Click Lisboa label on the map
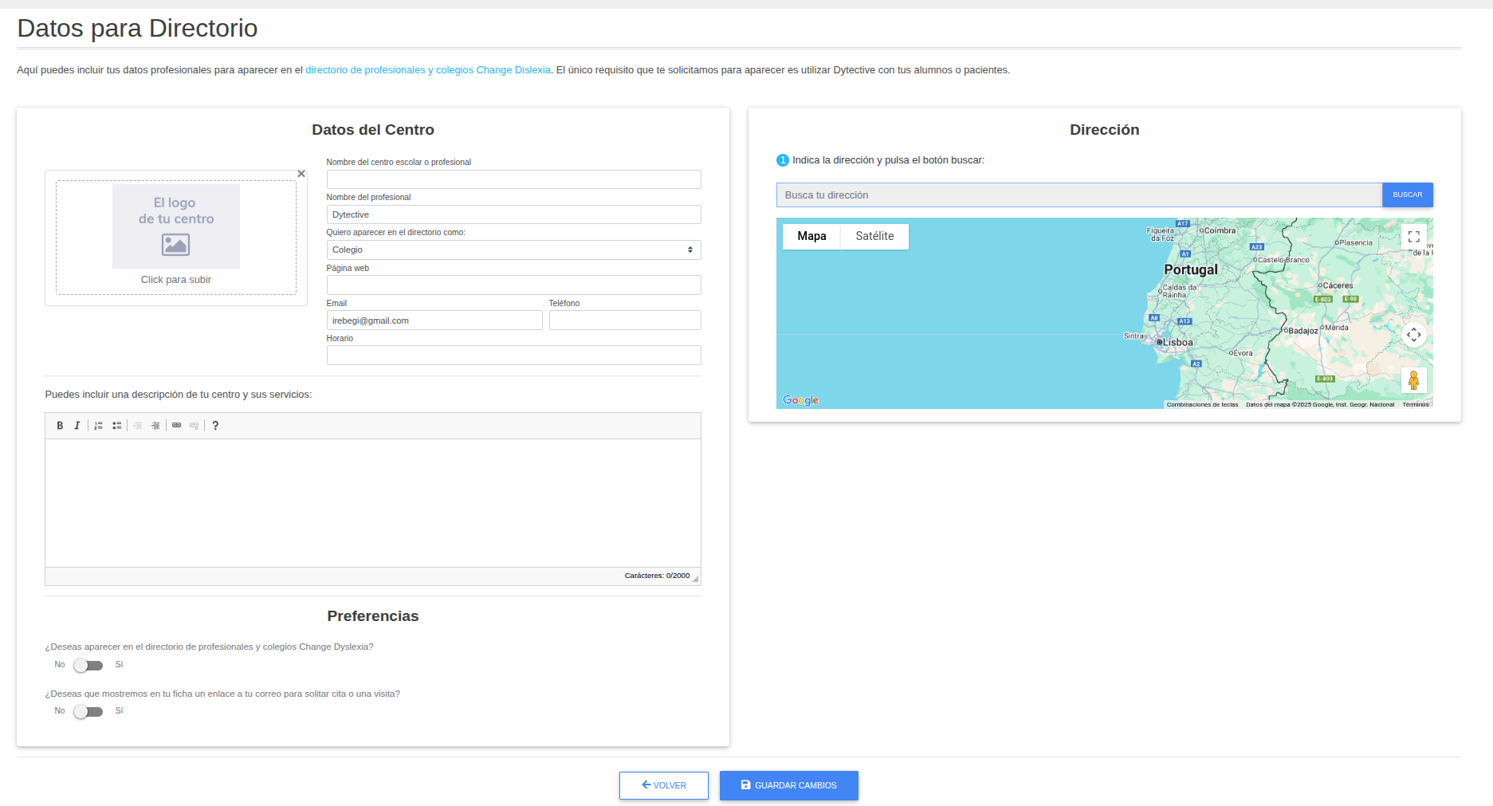This screenshot has height=806, width=1493. [x=1177, y=343]
